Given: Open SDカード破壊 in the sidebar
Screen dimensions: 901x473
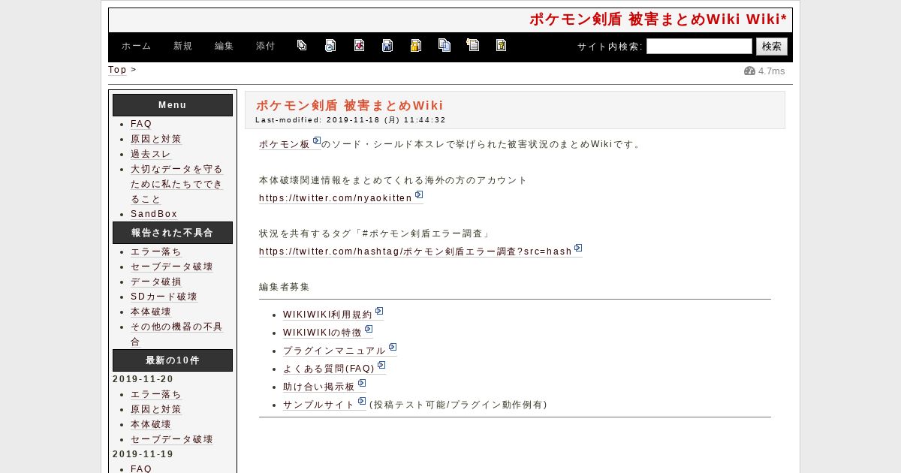Looking at the screenshot, I should tap(164, 297).
